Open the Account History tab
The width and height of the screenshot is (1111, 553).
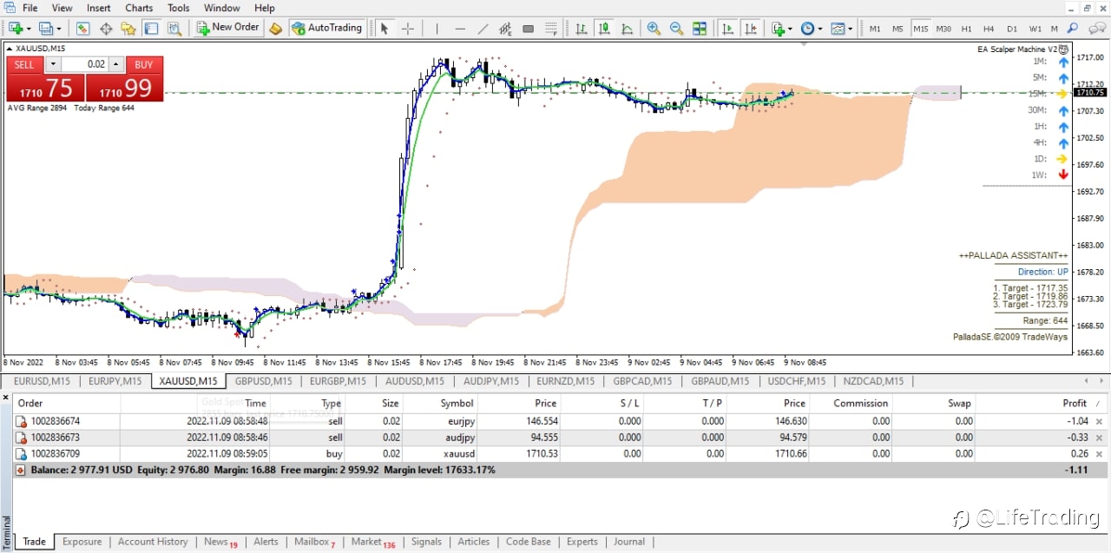[153, 542]
